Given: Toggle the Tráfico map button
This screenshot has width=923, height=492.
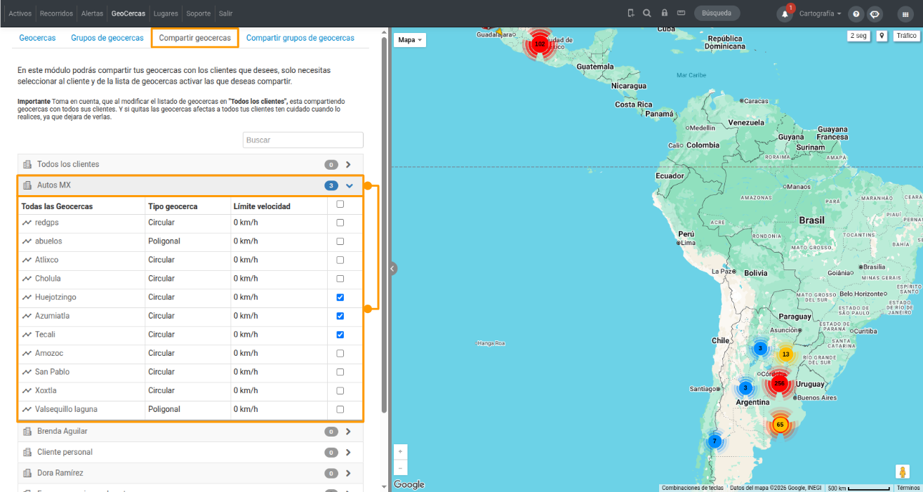Looking at the screenshot, I should click(905, 36).
